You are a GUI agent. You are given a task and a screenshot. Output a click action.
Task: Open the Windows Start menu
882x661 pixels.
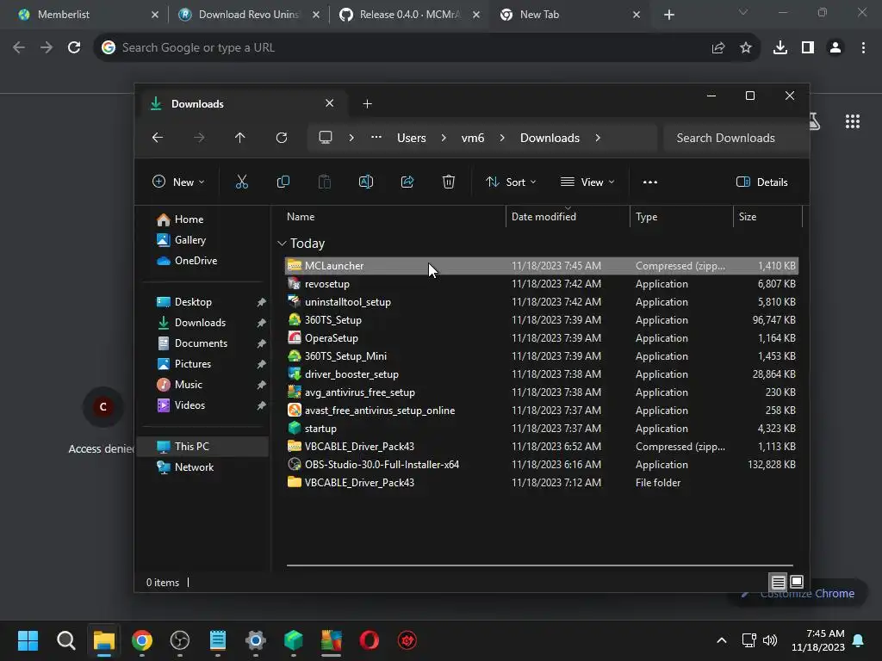pyautogui.click(x=28, y=639)
